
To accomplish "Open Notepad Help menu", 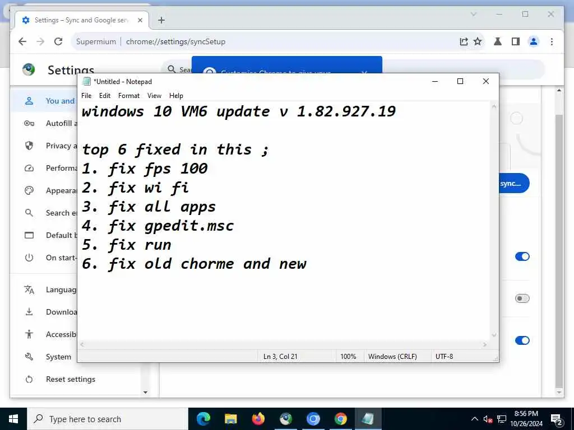I will (x=176, y=96).
